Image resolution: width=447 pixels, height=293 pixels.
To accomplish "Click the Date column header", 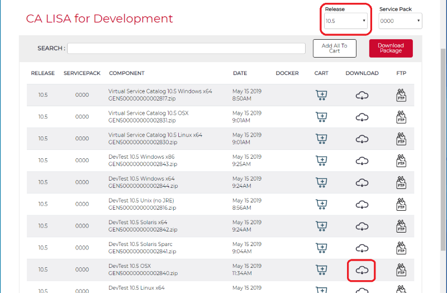I will click(240, 73).
